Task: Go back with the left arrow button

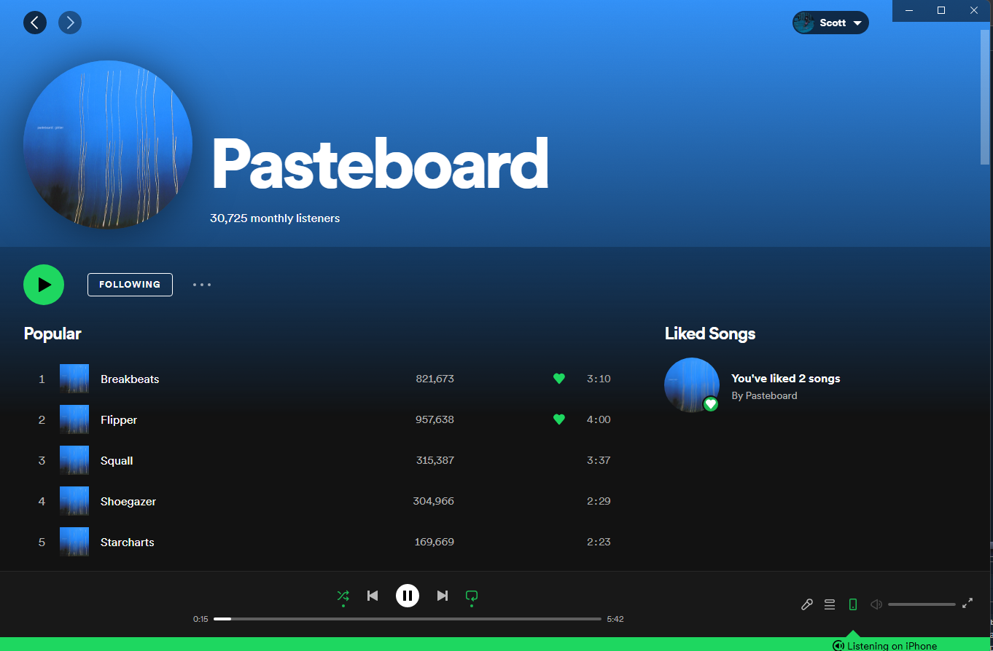Action: tap(35, 23)
